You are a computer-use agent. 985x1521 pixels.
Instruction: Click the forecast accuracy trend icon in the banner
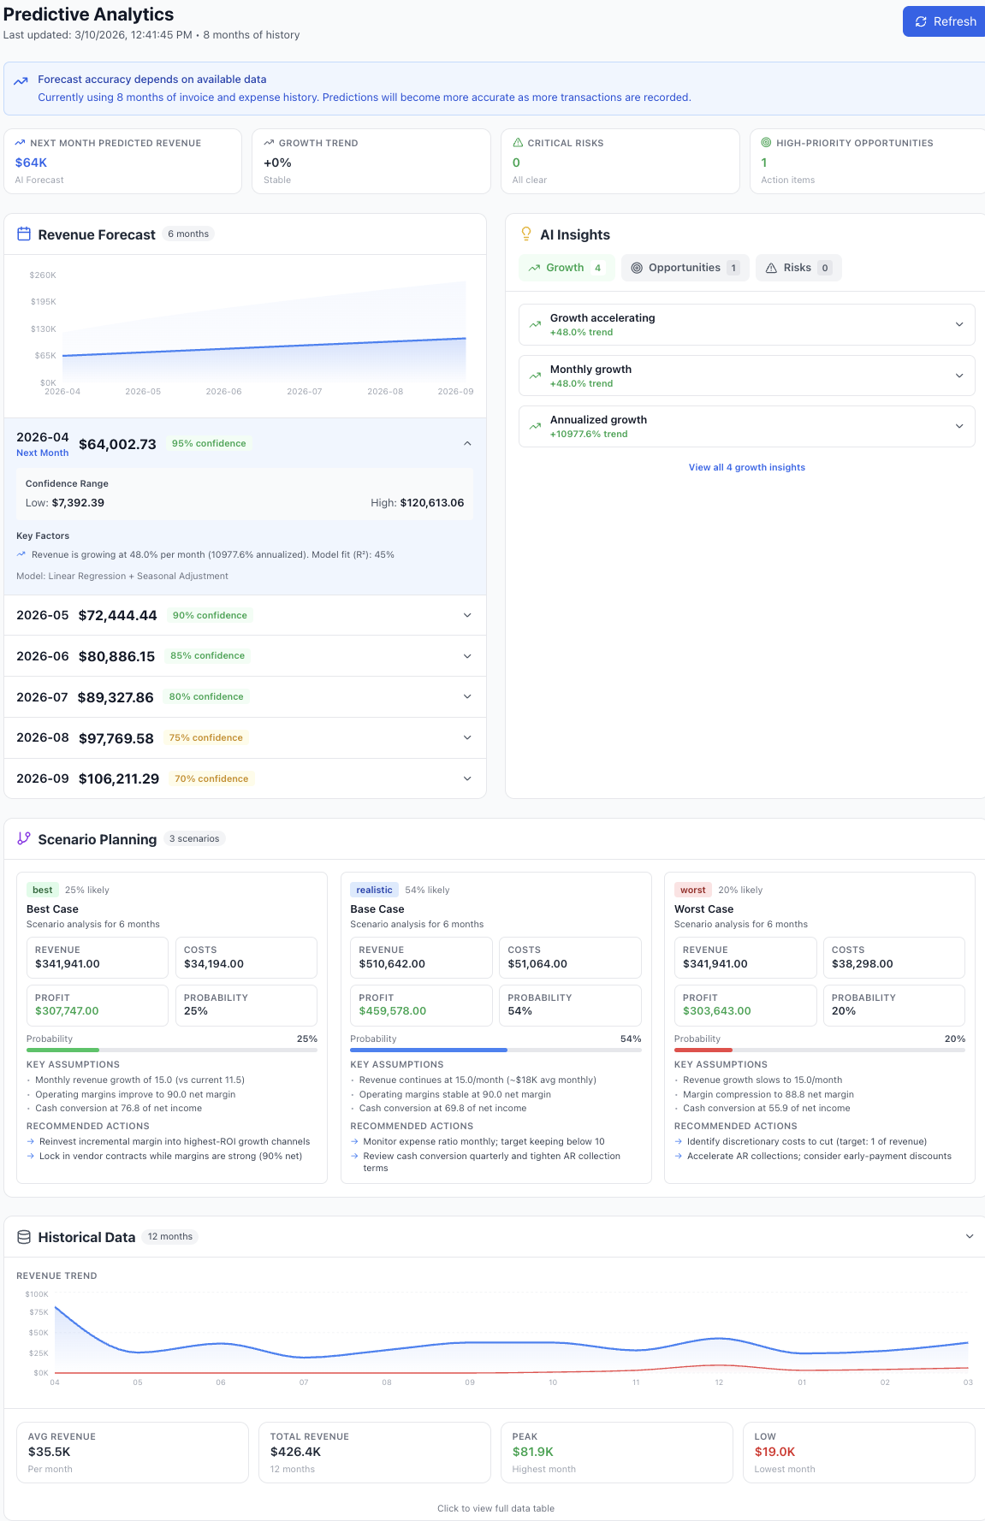[x=21, y=81]
